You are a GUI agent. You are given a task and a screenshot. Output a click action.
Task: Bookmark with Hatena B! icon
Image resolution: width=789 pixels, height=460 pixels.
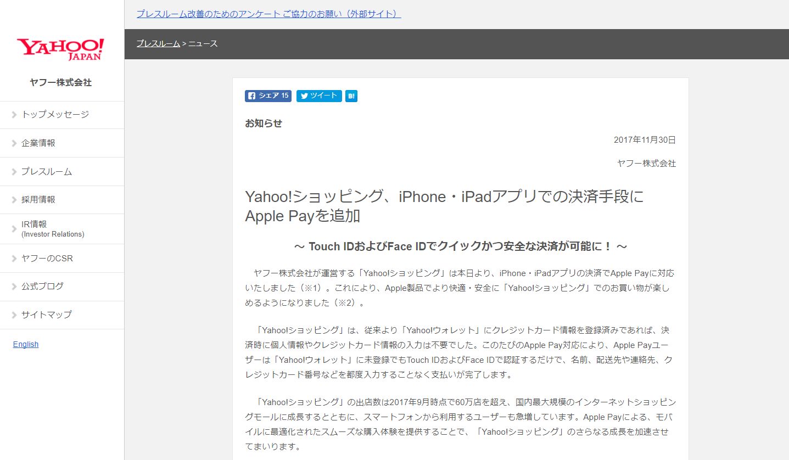coord(351,96)
